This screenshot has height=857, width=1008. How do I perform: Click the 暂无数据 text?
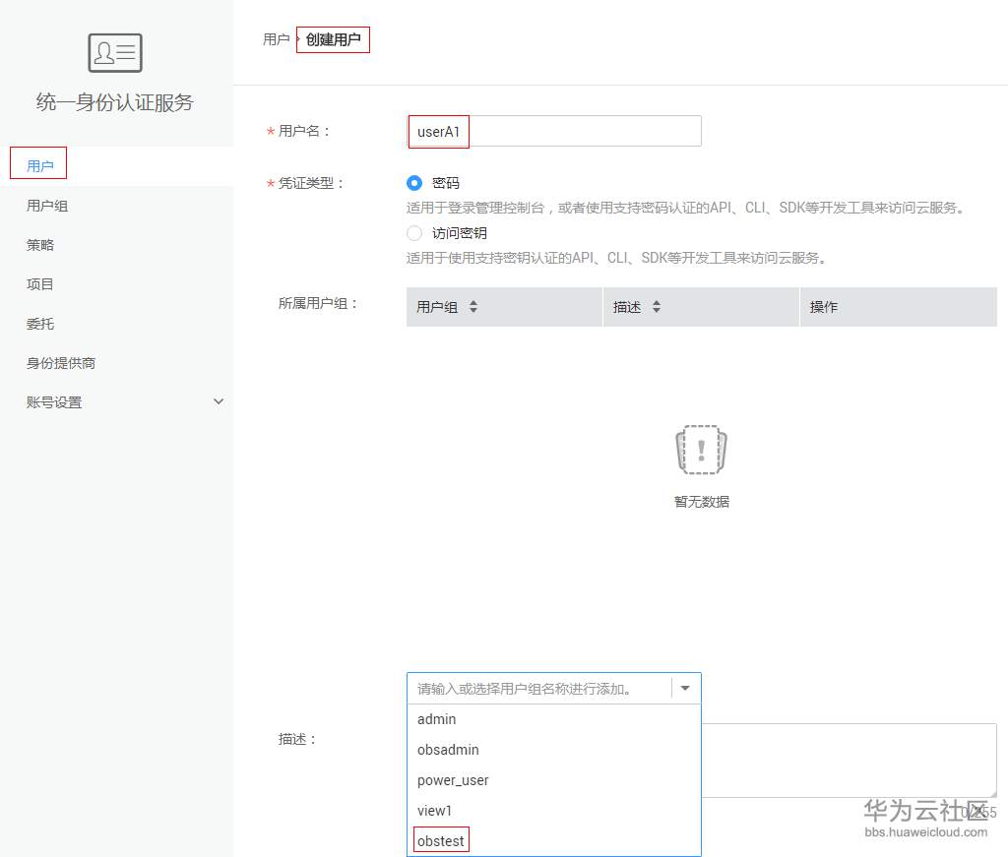coord(701,501)
